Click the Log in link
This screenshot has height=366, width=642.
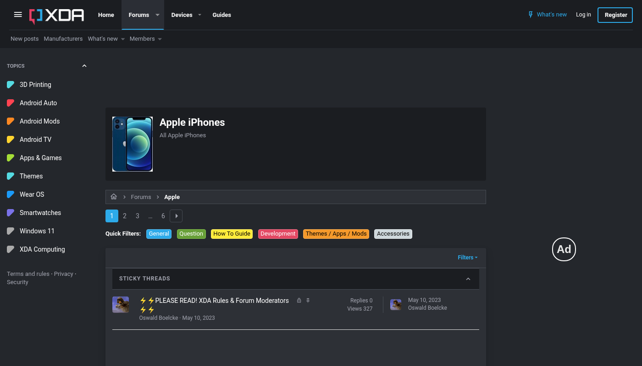pos(583,15)
